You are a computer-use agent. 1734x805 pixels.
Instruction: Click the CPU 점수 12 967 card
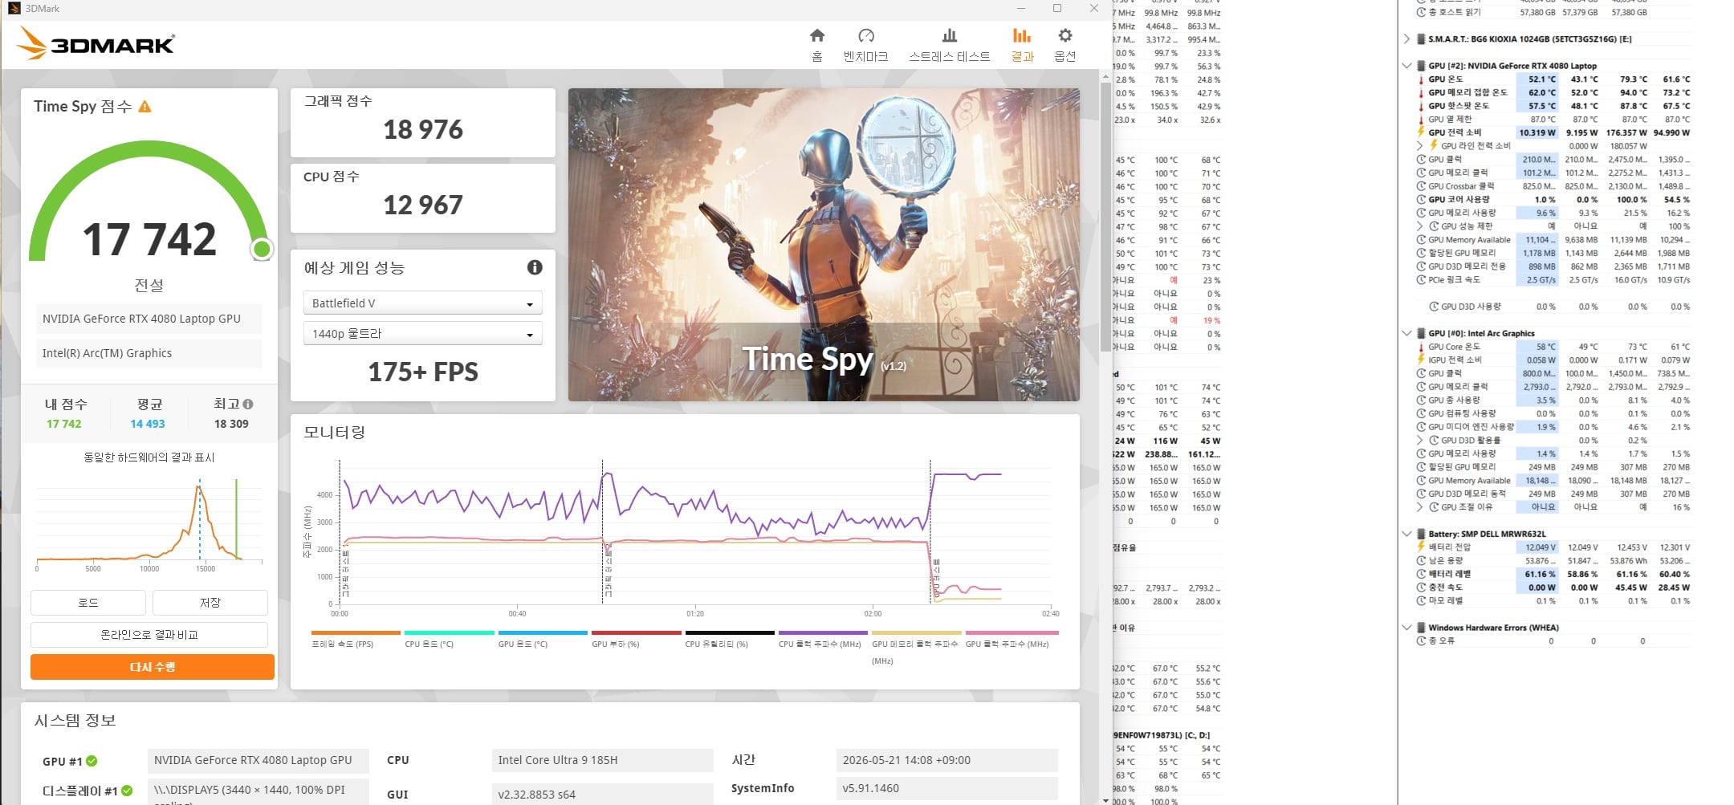(422, 198)
